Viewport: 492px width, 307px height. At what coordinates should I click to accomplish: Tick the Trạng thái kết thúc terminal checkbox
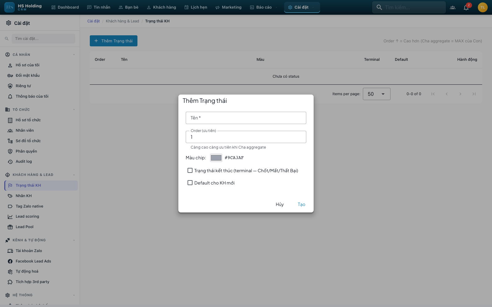(190, 170)
